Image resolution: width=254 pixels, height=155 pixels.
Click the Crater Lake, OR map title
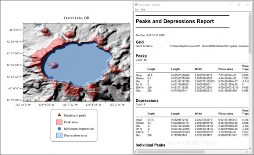pos(76,18)
